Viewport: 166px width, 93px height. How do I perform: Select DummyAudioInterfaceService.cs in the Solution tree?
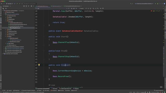coord(18,25)
